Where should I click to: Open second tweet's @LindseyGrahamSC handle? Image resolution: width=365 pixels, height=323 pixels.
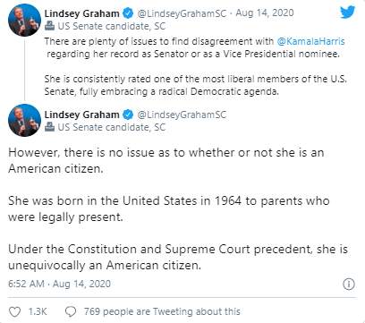tap(182, 115)
